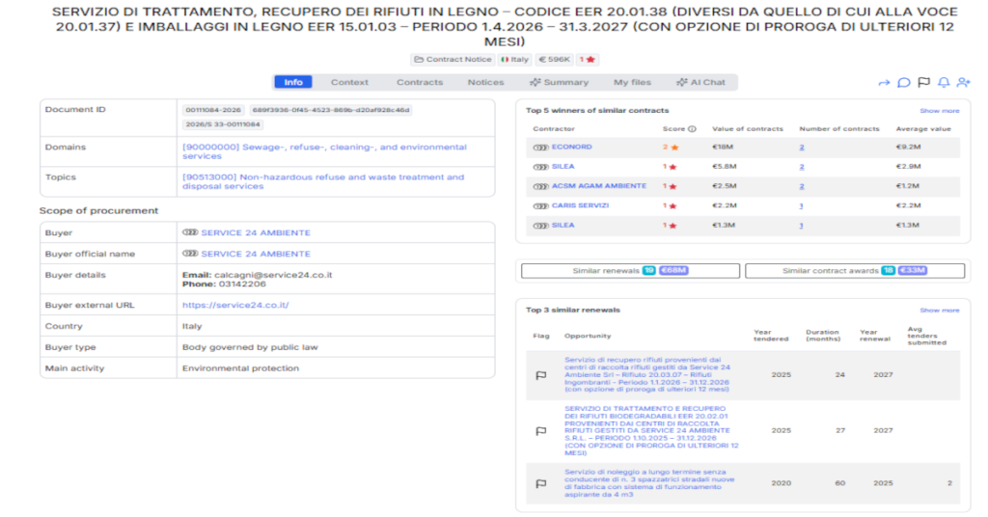Click the €596K value tag

click(x=554, y=59)
